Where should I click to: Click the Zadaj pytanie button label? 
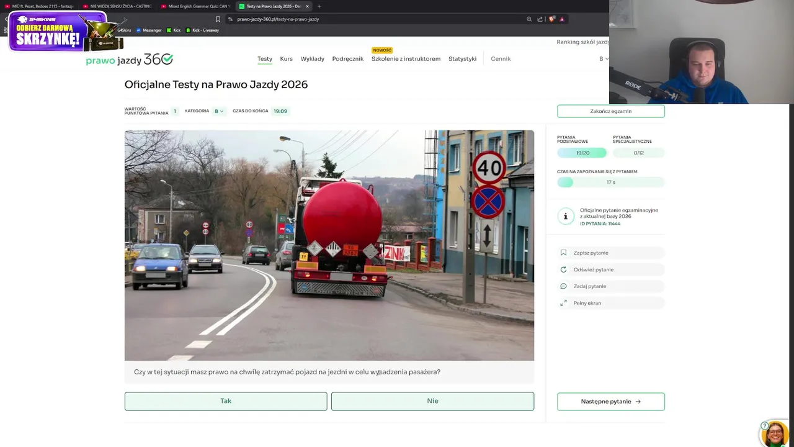(589, 286)
